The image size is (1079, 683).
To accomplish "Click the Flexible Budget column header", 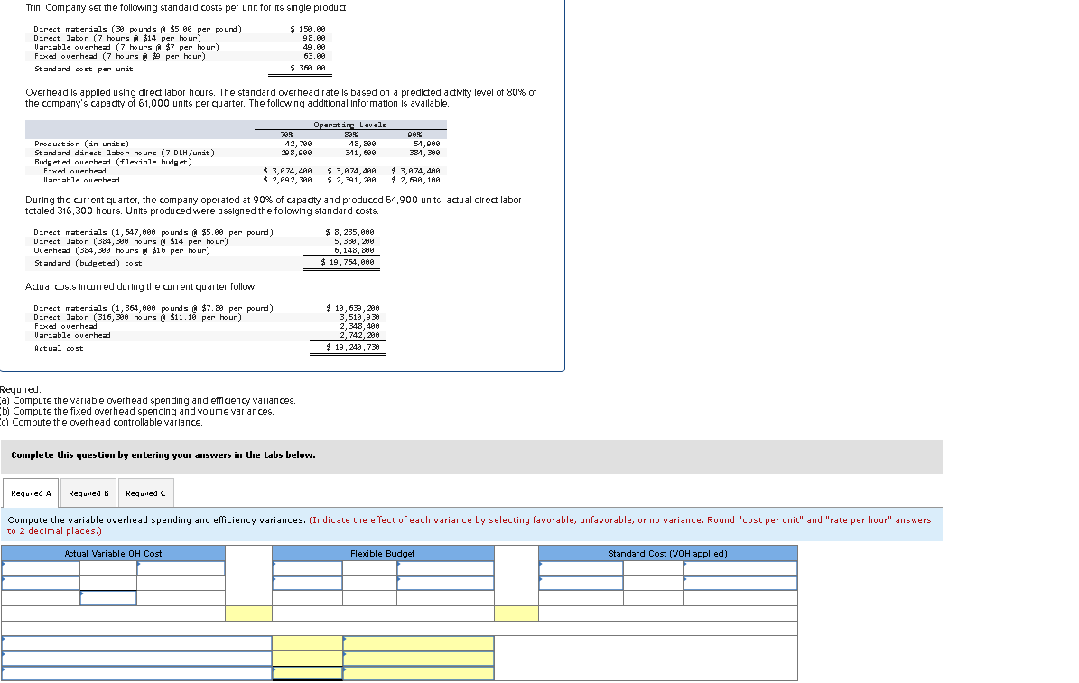I will pyautogui.click(x=383, y=554).
